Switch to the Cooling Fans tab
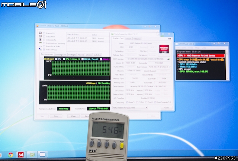238x161 pixels. pos(61,55)
